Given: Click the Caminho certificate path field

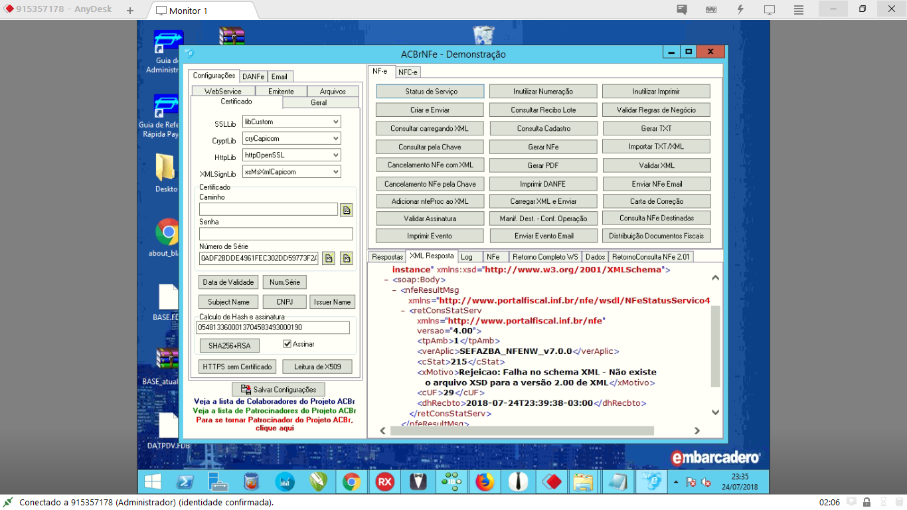Looking at the screenshot, I should 268,209.
